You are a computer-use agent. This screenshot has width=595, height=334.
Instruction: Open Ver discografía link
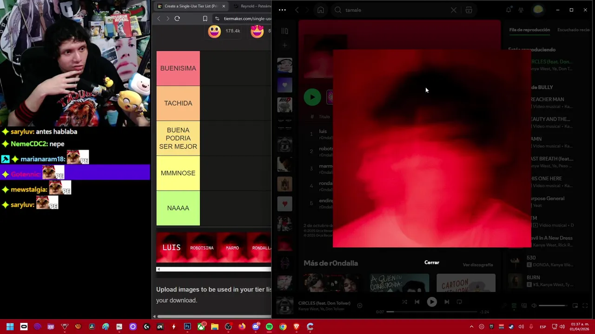(478, 265)
